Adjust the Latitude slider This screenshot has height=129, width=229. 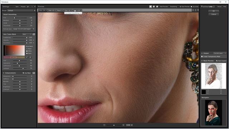20,68
